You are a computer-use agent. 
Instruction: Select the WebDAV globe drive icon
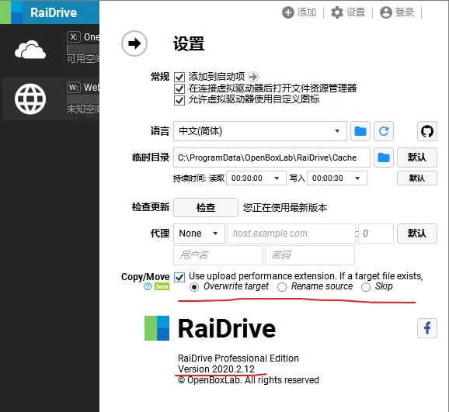(x=30, y=99)
